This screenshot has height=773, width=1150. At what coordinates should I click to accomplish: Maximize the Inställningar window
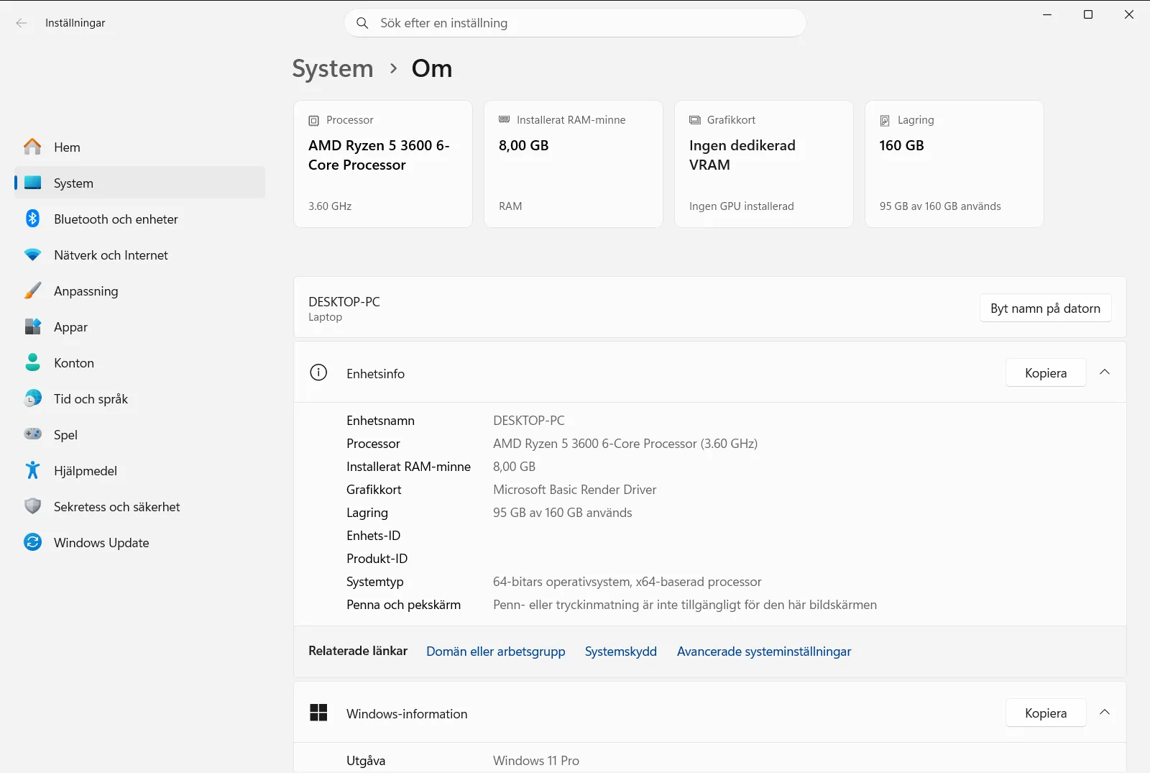click(x=1088, y=14)
